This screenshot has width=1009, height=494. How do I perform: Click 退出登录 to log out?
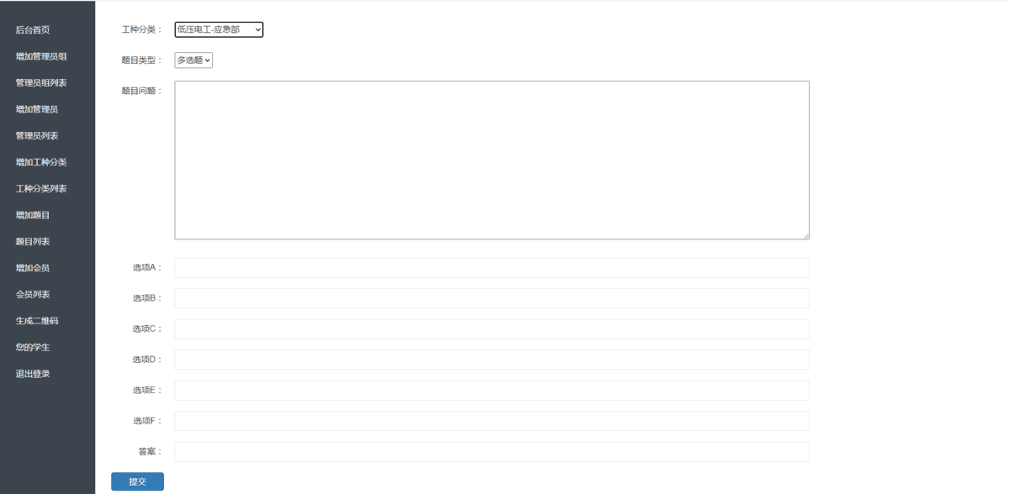[33, 374]
